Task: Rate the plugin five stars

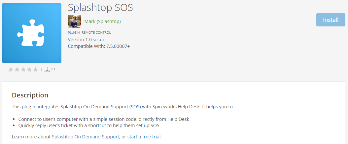Action: (36, 69)
